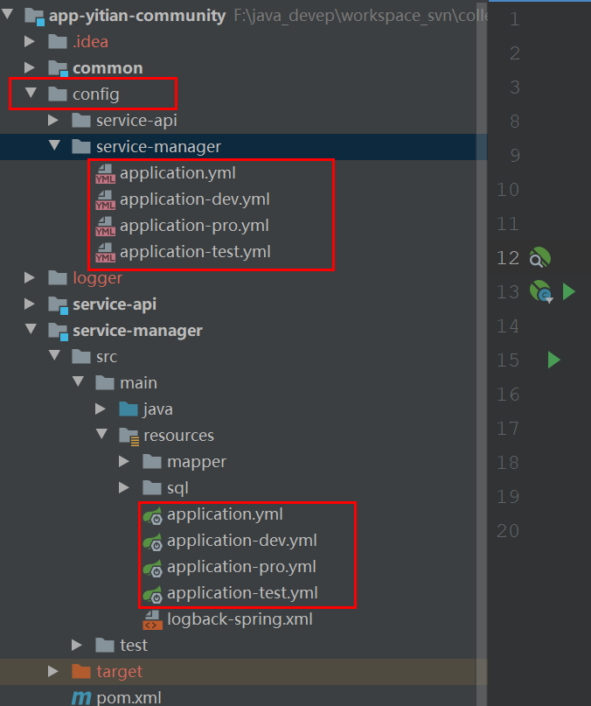
Task: Collapse the main folder arrow
Action: point(79,381)
